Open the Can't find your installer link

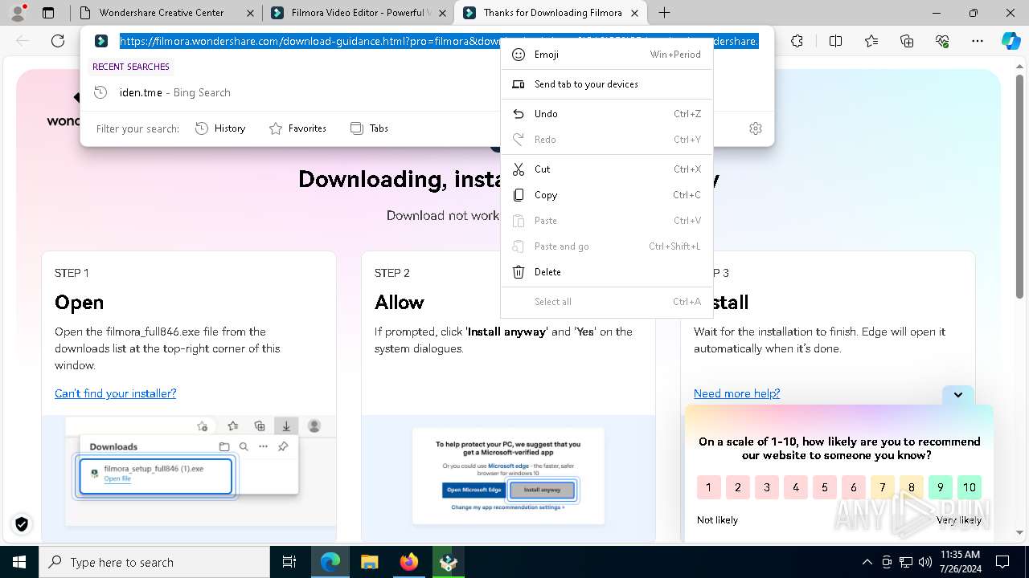(x=115, y=393)
